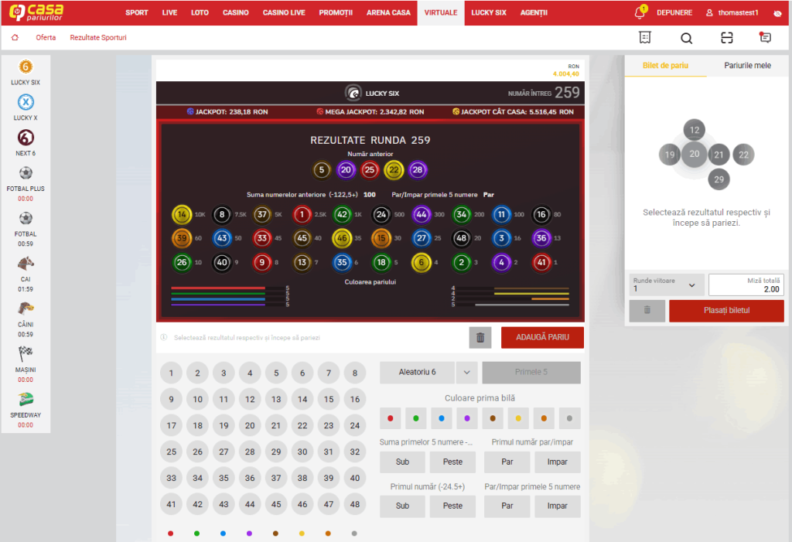
Task: Open the Mașini car racing icon
Action: (26, 353)
